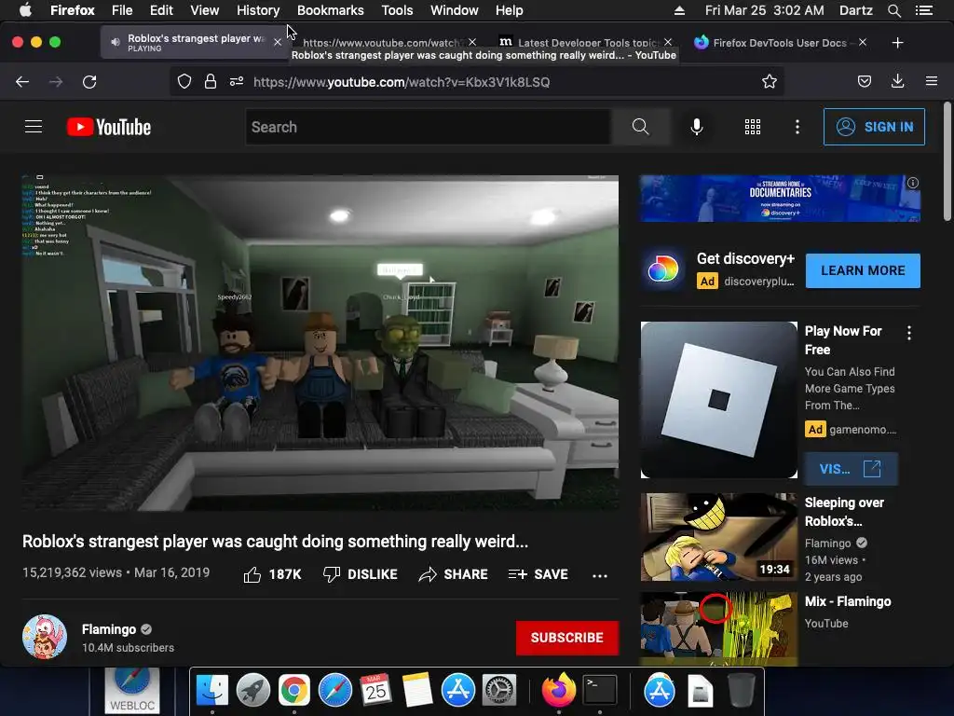
Task: Close the Firefox DevTools User Docs tab
Action: tap(862, 42)
